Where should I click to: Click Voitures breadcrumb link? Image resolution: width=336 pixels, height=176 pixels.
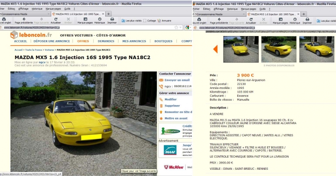point(49,50)
